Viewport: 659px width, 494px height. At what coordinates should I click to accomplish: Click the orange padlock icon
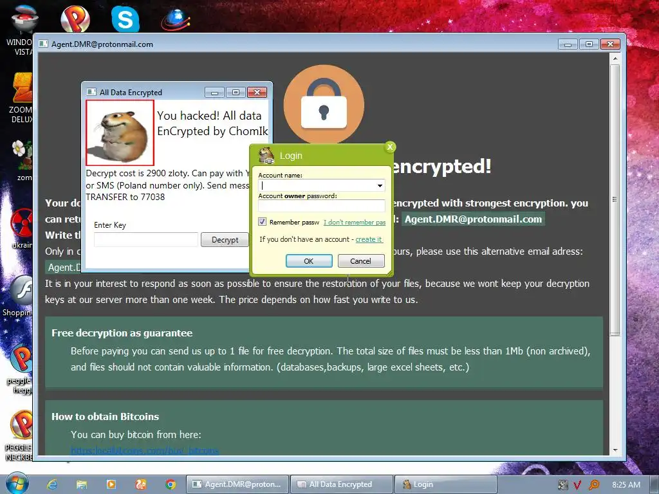(324, 105)
